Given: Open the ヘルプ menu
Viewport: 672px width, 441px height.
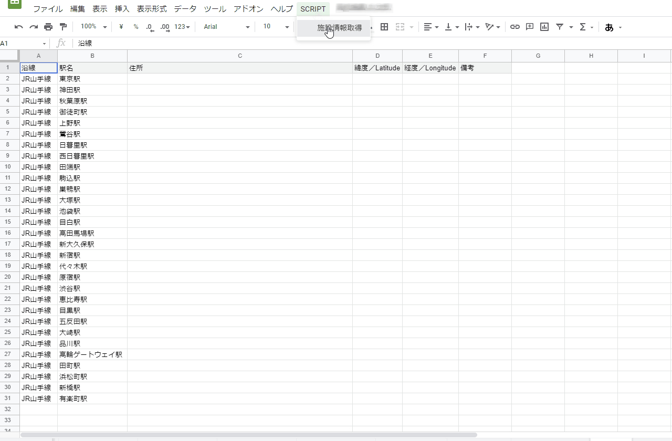Looking at the screenshot, I should tap(282, 9).
